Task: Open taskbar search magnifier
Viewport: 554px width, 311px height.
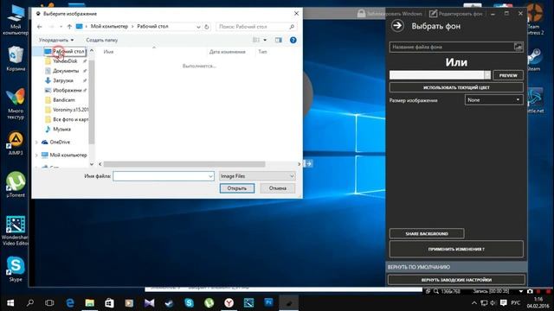Action: tap(30, 303)
